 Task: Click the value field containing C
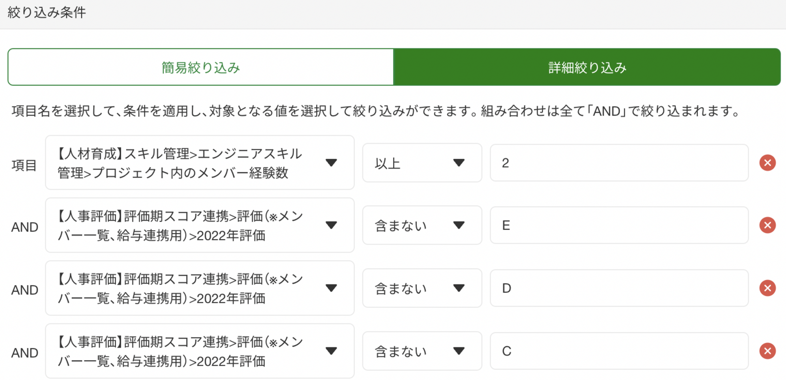click(619, 351)
